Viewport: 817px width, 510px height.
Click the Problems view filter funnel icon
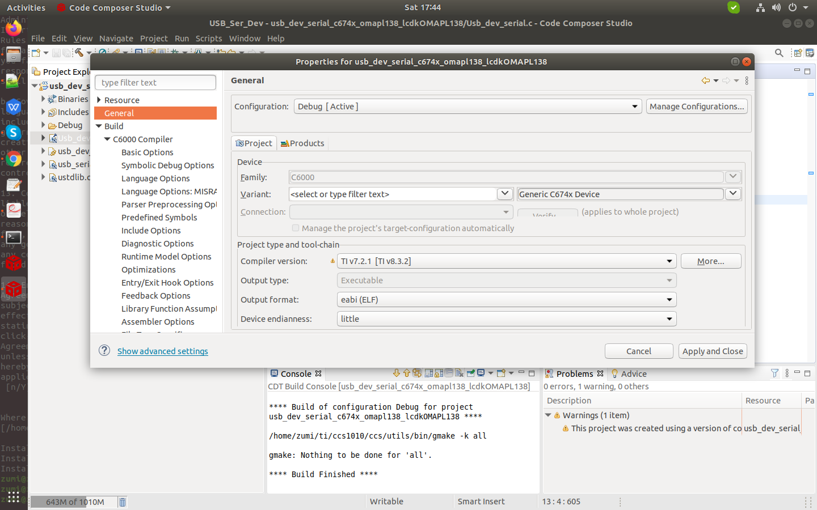click(775, 373)
